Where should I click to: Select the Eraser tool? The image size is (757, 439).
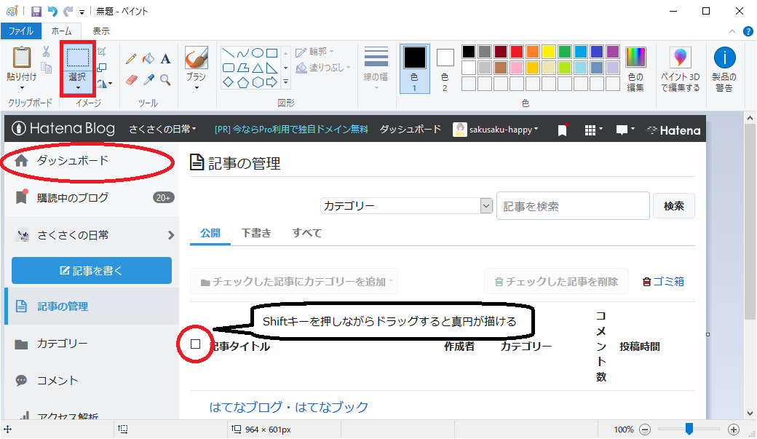[x=132, y=79]
